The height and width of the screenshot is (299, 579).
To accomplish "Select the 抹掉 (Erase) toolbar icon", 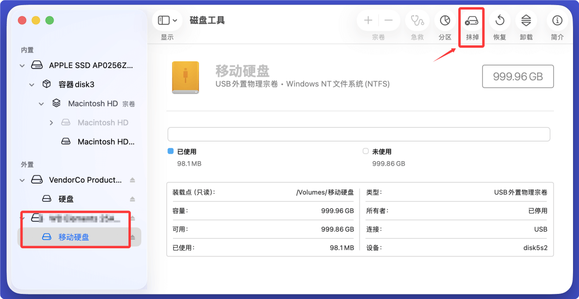I will 472,20.
